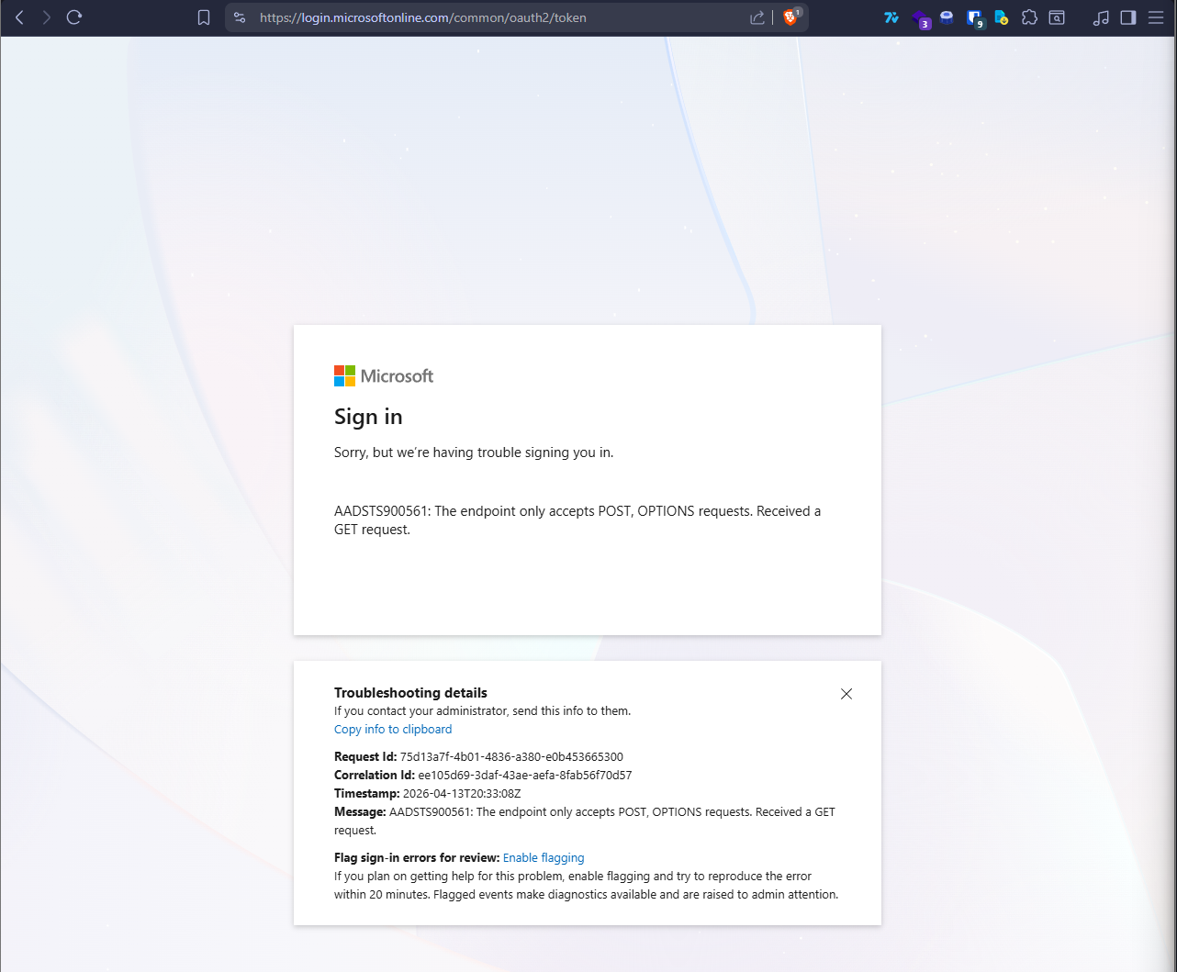Click the 7TV extension icon
Viewport: 1177px width, 972px height.
click(891, 17)
